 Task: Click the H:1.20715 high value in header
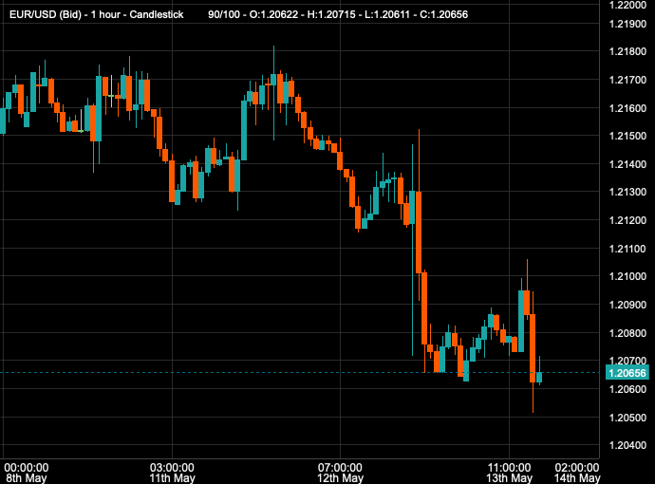[x=331, y=14]
